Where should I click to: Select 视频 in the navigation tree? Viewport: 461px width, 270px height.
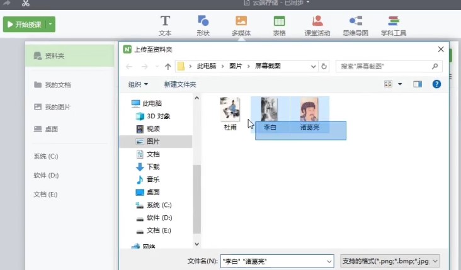pos(148,128)
